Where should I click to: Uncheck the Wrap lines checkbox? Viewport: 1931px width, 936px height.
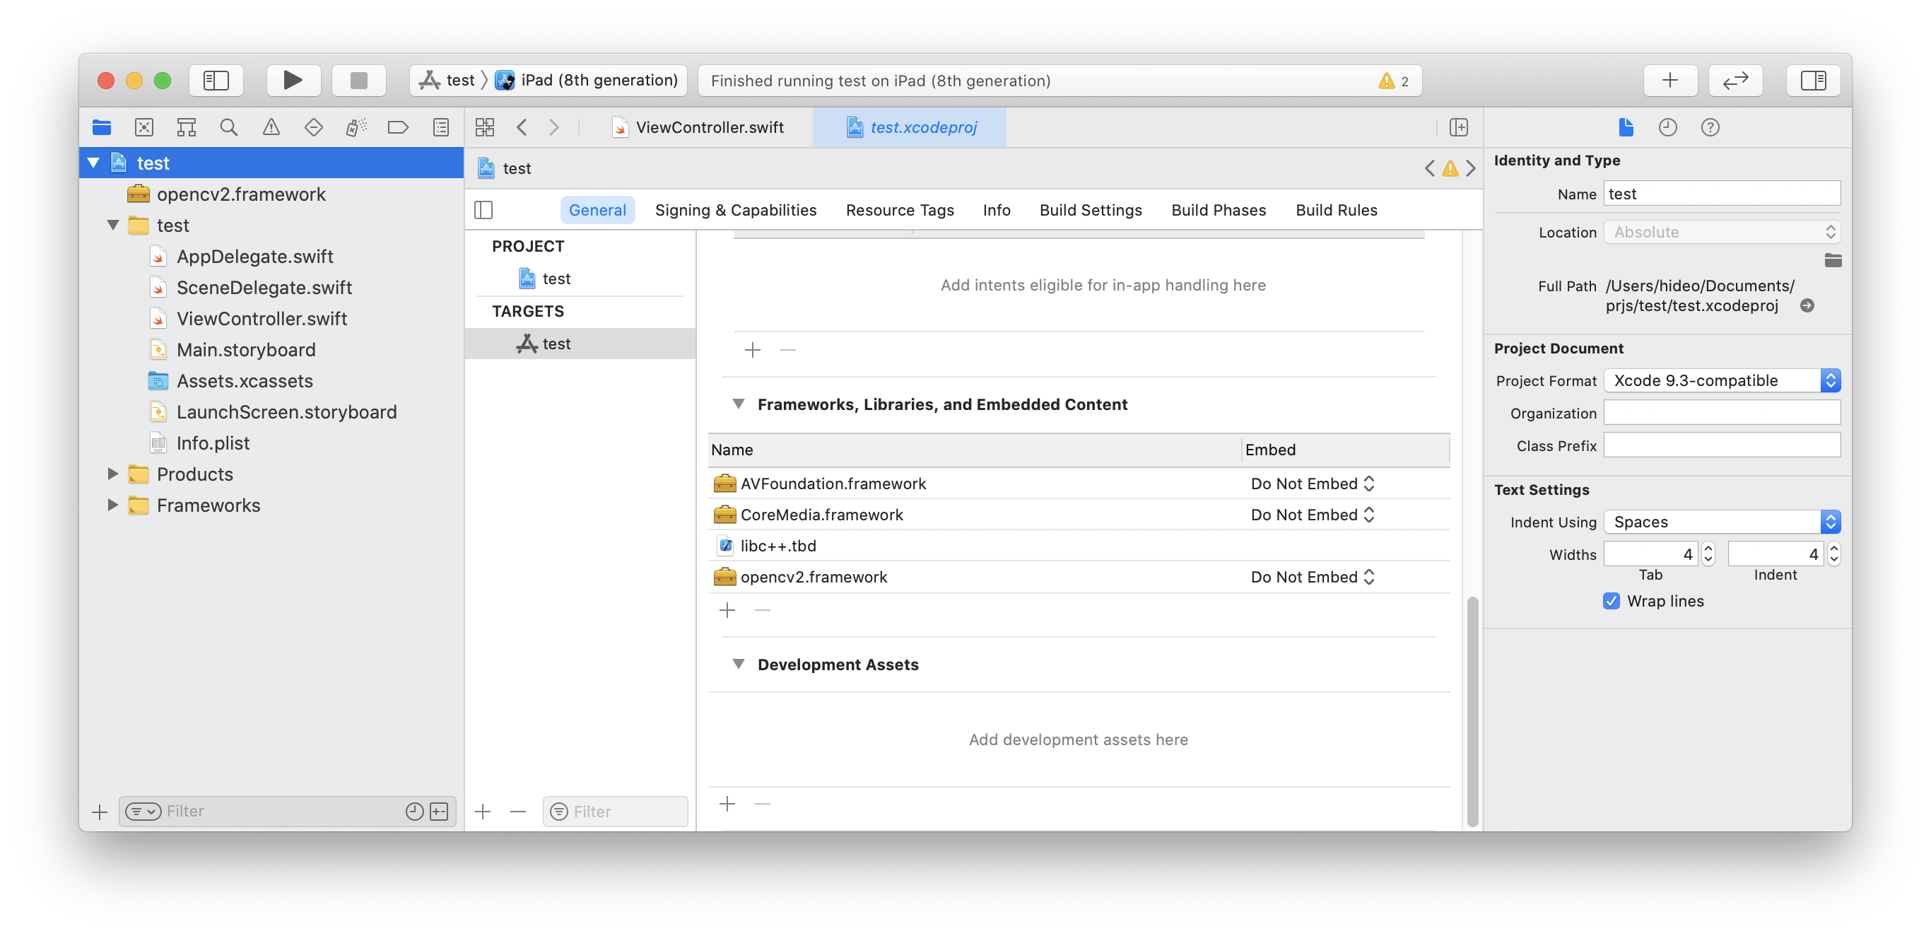click(1611, 601)
